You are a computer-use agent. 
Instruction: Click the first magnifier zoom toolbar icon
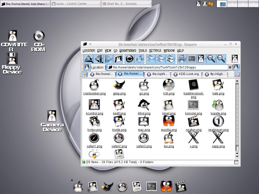click(x=211, y=59)
